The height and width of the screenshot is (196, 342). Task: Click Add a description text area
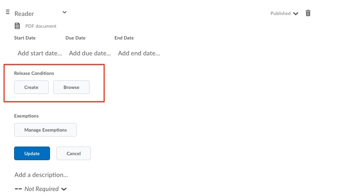click(x=41, y=175)
